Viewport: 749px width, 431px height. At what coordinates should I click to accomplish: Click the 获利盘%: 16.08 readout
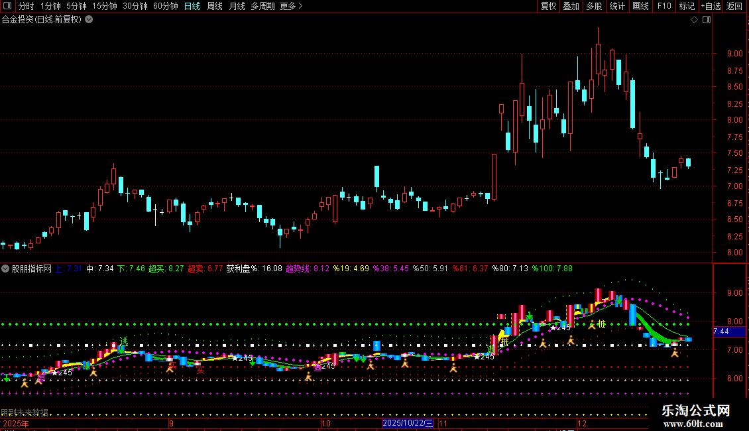coord(254,269)
